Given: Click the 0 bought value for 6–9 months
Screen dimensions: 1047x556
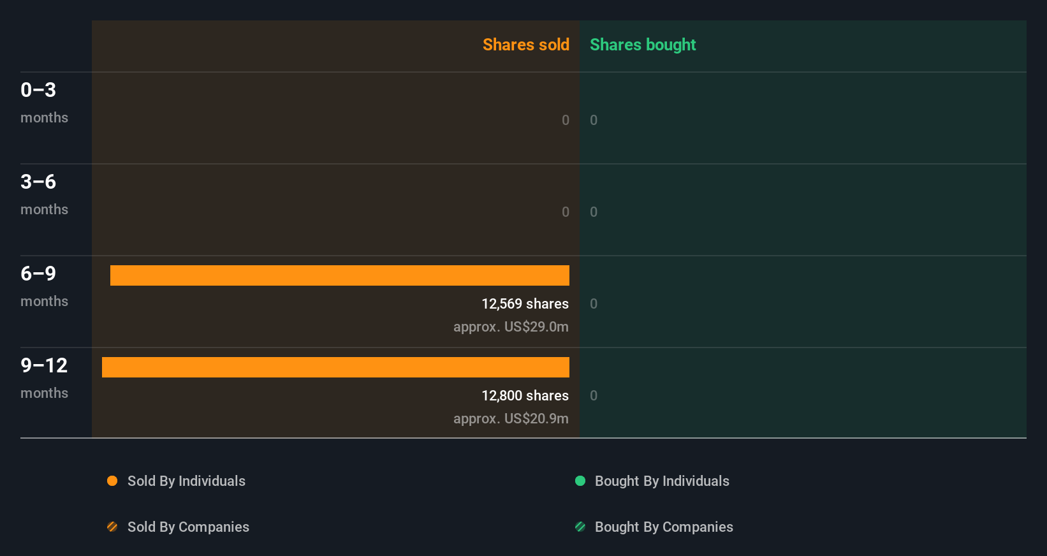Looking at the screenshot, I should (x=594, y=304).
